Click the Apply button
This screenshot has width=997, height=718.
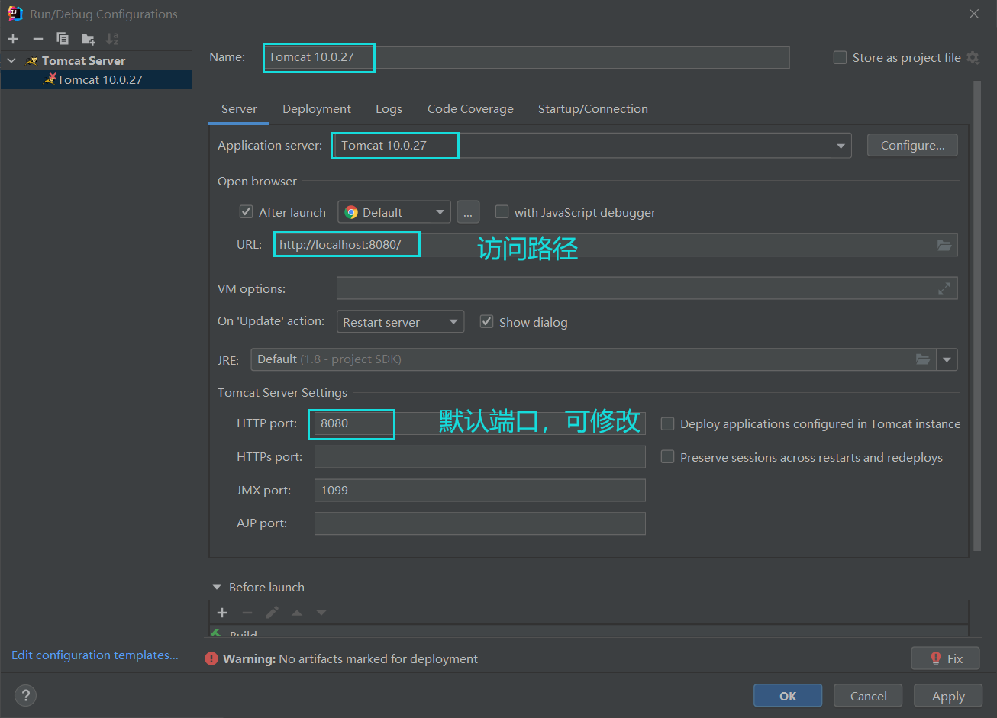point(948,696)
